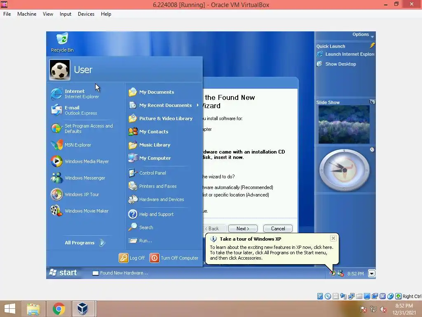
Task: Open E-mail Outlook Express entry
Action: (x=74, y=110)
